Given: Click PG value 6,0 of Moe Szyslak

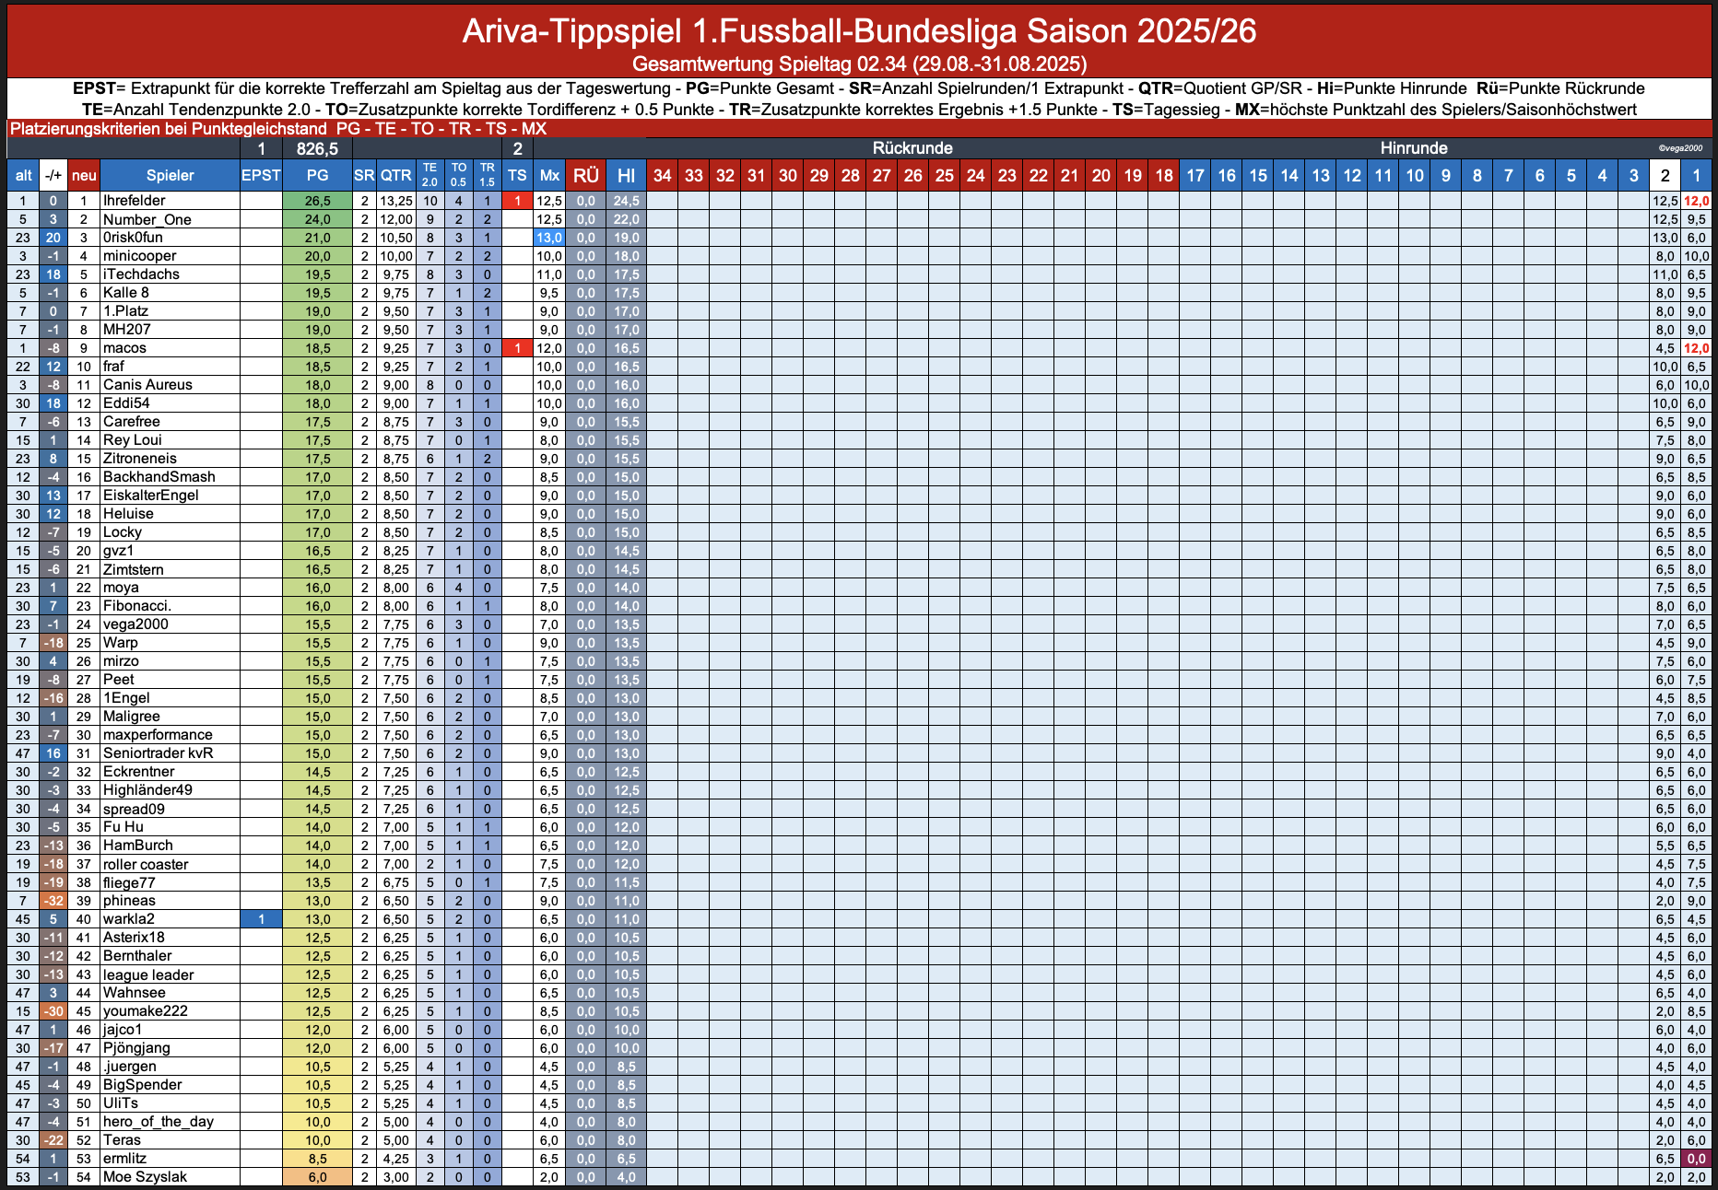Looking at the screenshot, I should click(317, 1177).
